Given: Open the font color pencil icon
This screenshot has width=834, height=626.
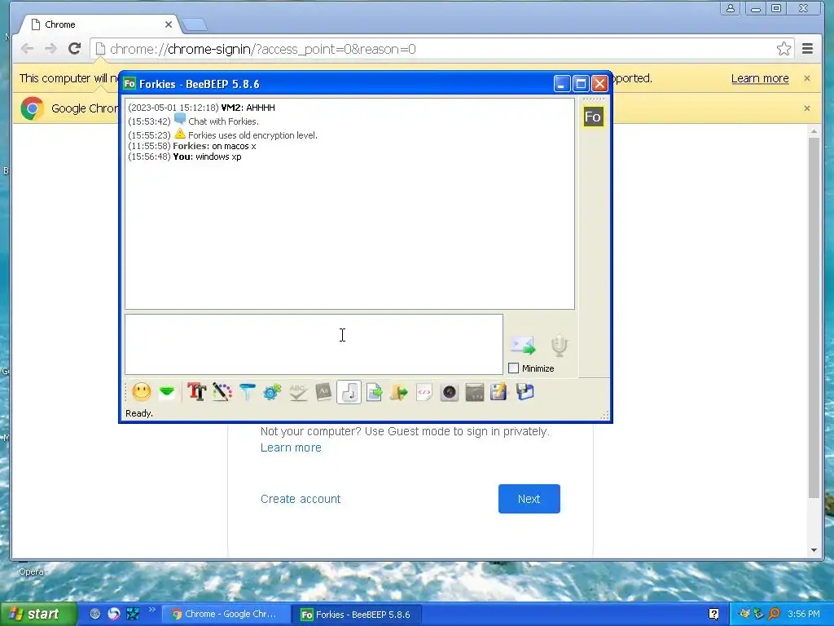Looking at the screenshot, I should (x=222, y=392).
